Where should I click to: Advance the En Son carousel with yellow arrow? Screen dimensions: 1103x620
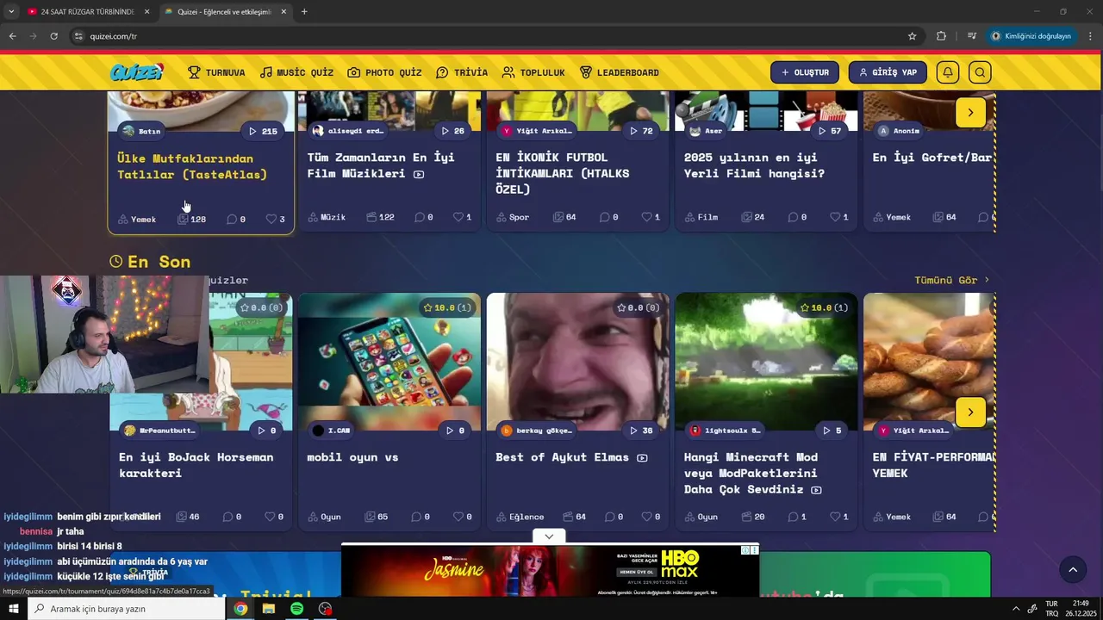click(970, 412)
